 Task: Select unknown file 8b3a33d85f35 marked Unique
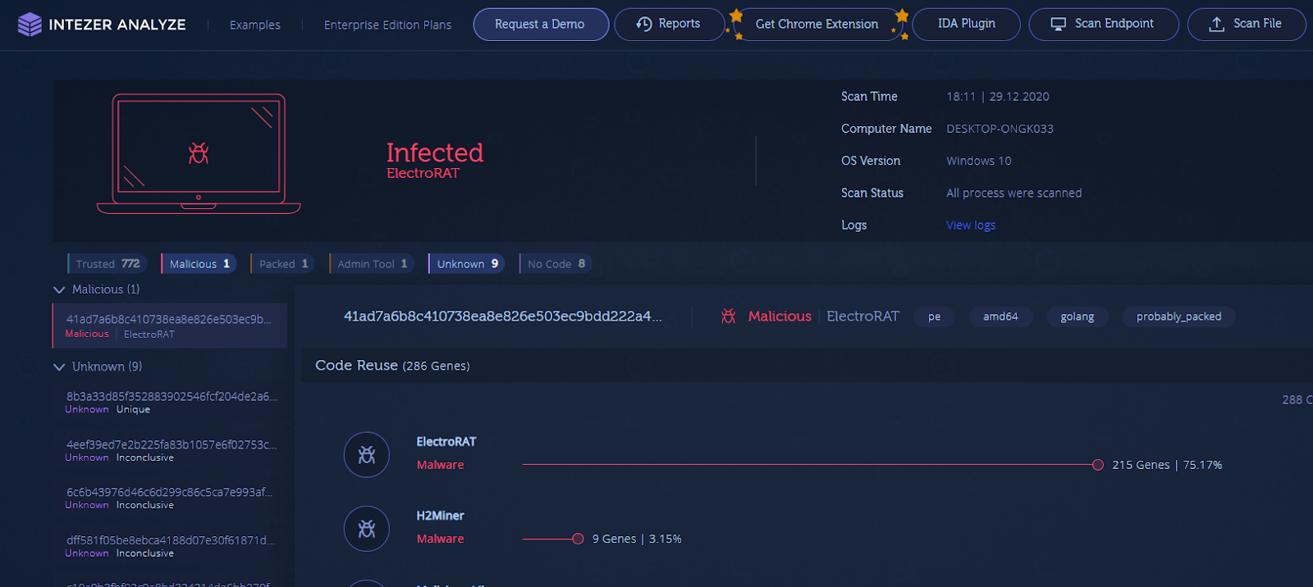coord(170,402)
